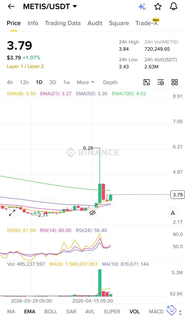Tap the largest green volume bar

point(100,283)
